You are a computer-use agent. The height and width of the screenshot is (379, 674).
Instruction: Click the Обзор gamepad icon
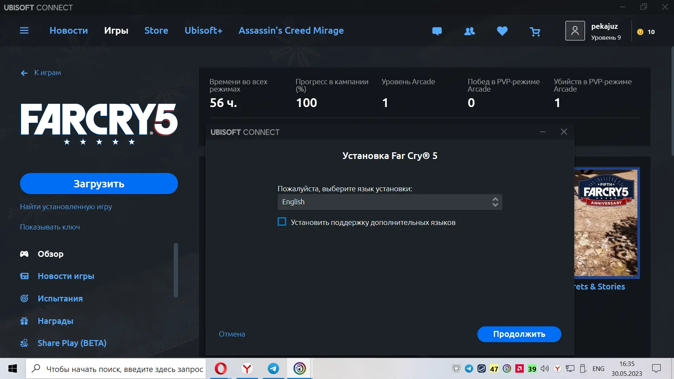coord(24,254)
